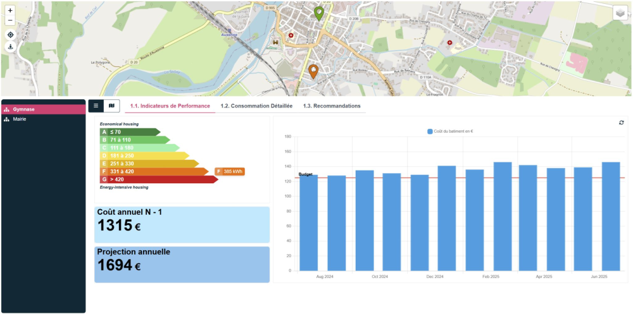Click the Coût annuel N - 1 card

pos(182,224)
